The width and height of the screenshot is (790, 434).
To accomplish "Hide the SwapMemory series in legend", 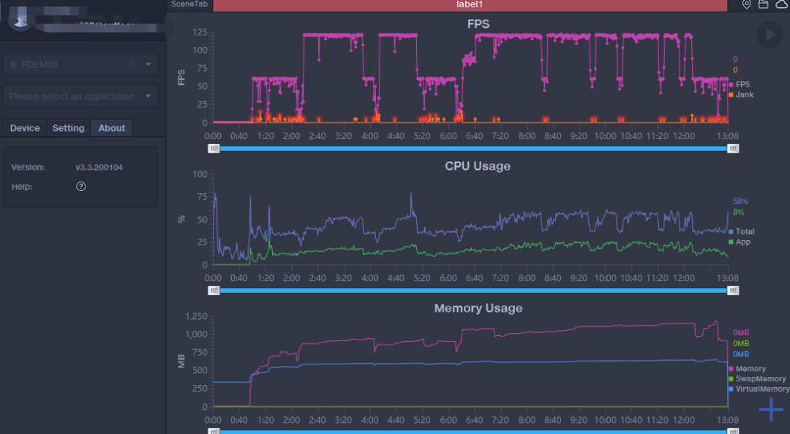I will tap(756, 379).
